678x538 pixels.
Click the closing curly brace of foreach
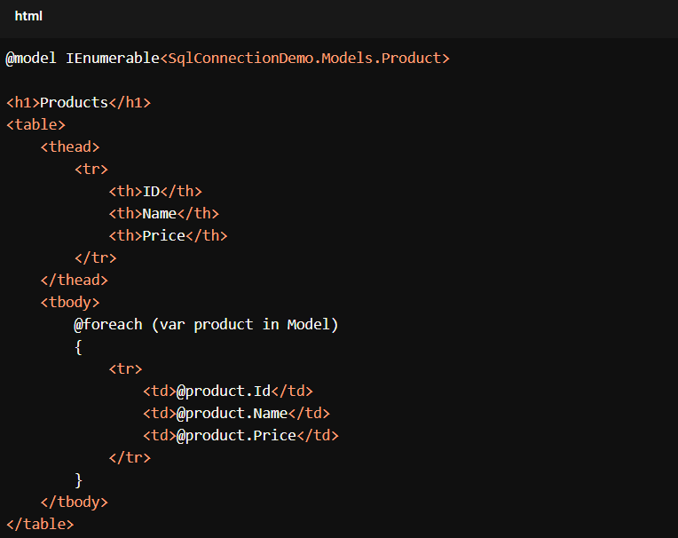coord(79,480)
